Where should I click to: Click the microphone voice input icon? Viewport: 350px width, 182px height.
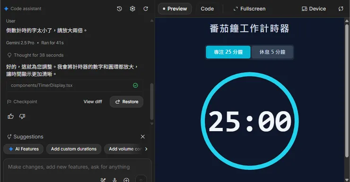115,180
